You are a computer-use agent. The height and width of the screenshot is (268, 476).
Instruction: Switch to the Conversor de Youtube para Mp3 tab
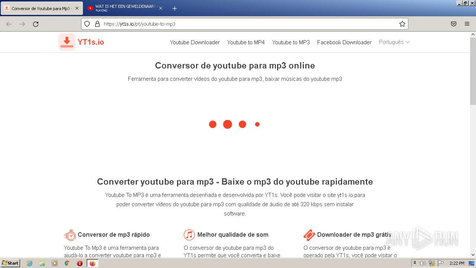click(x=42, y=8)
